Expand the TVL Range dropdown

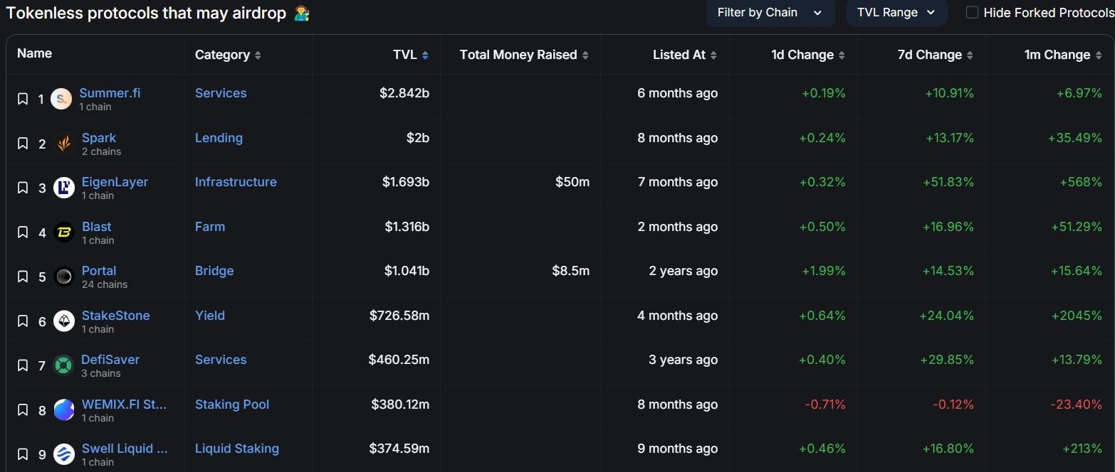[x=896, y=13]
